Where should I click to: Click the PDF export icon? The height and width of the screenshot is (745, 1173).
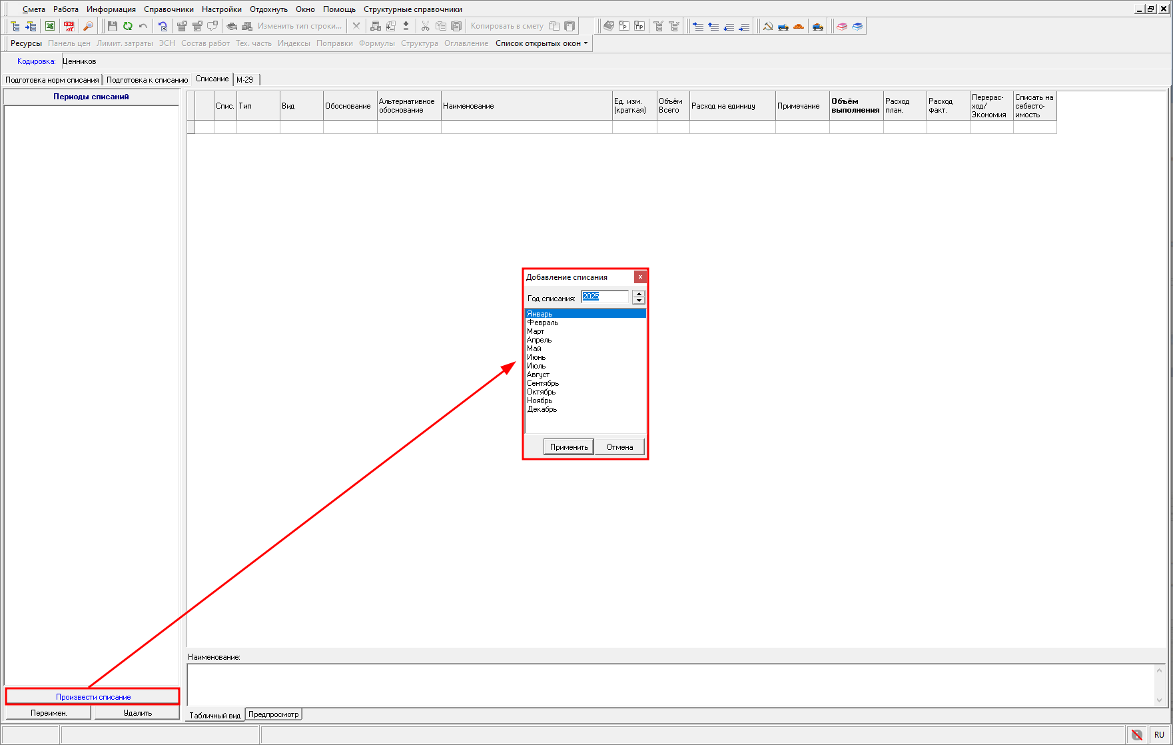[x=69, y=26]
